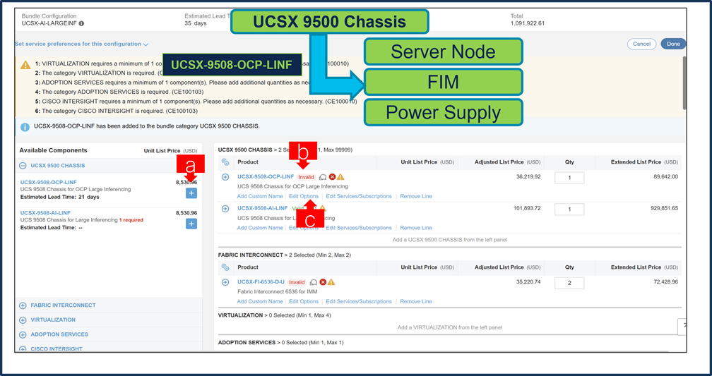Click warning triangle on UCSX-9508-OCP-LINF row

pyautogui.click(x=340, y=177)
